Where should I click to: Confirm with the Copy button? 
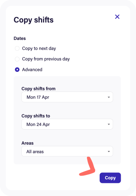coord(110,178)
